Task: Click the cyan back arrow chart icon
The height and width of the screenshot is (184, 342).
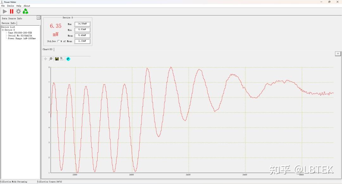Action: coord(68,59)
